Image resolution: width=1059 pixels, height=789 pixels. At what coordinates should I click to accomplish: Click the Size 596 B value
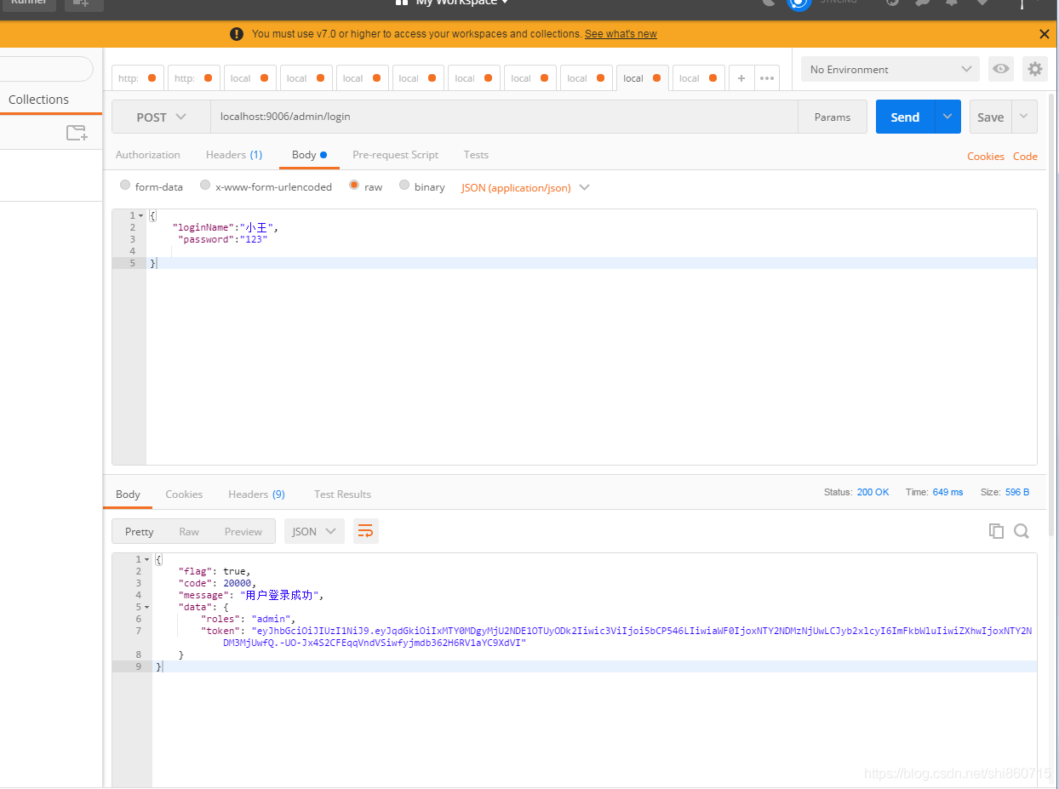(1017, 492)
